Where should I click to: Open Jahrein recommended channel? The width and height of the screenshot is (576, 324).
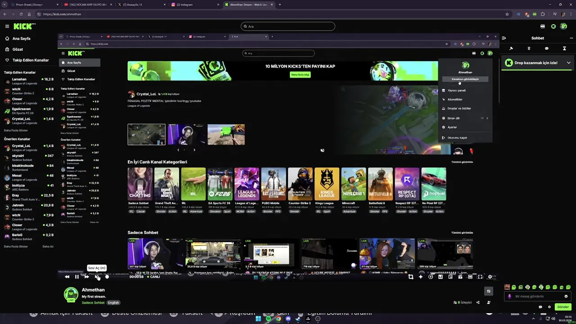[x=29, y=207]
